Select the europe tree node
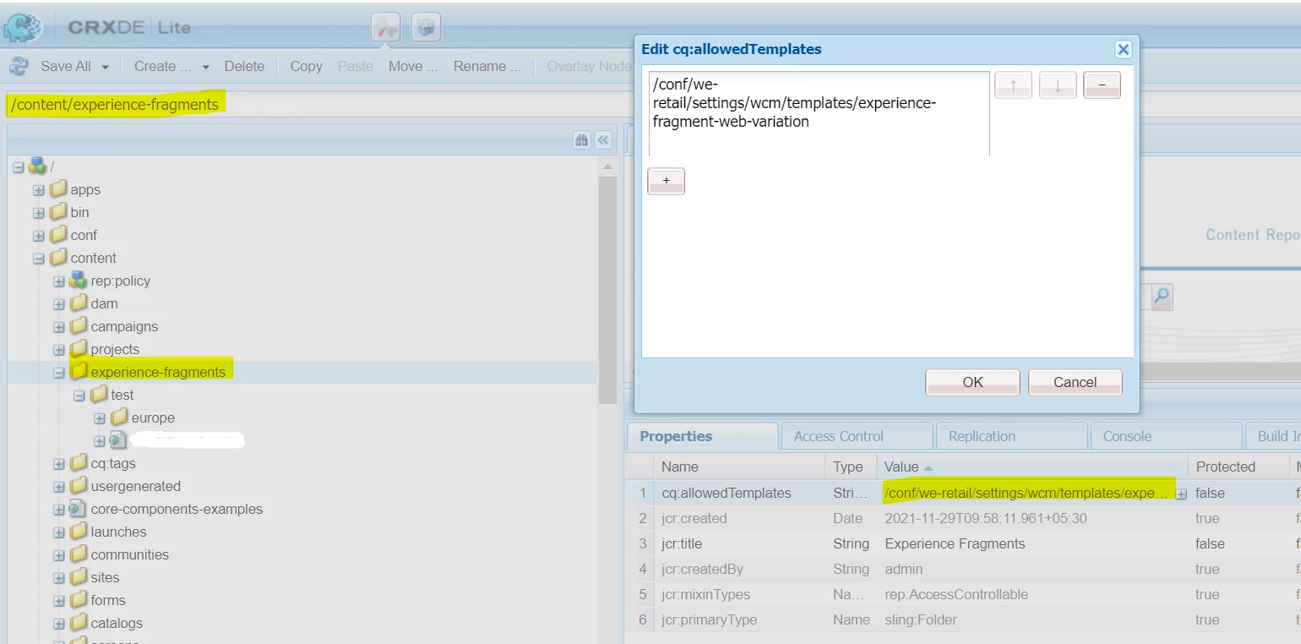This screenshot has height=644, width=1301. tap(153, 418)
